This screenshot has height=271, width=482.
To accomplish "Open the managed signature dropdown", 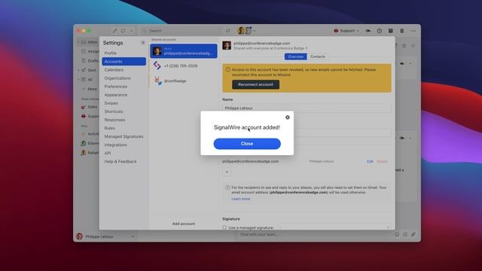I will click(x=335, y=227).
